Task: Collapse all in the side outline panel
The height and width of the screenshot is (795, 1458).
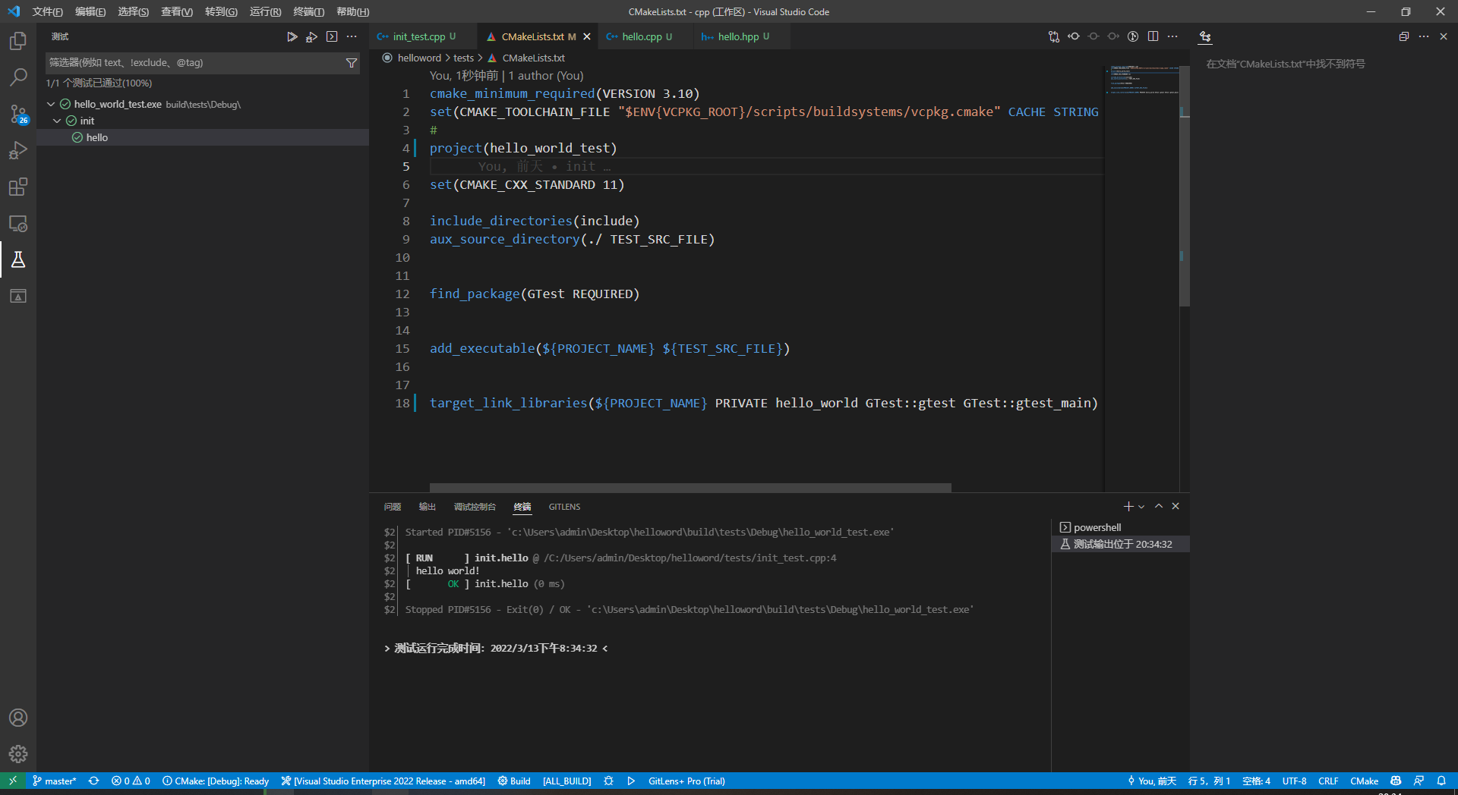Action: [x=1404, y=36]
